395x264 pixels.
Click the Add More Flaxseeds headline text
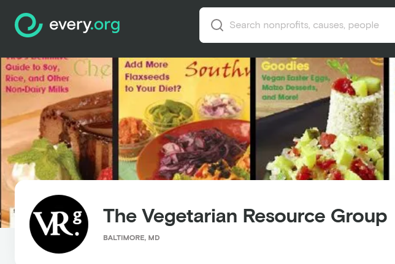pyautogui.click(x=153, y=77)
